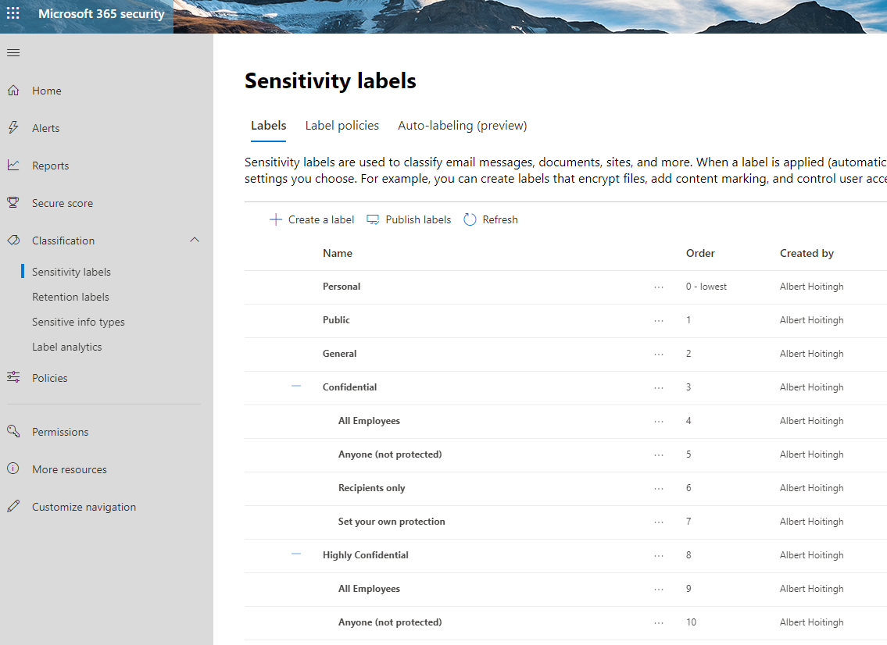This screenshot has width=887, height=645.
Task: Open Secure score trophy icon
Action: [13, 203]
